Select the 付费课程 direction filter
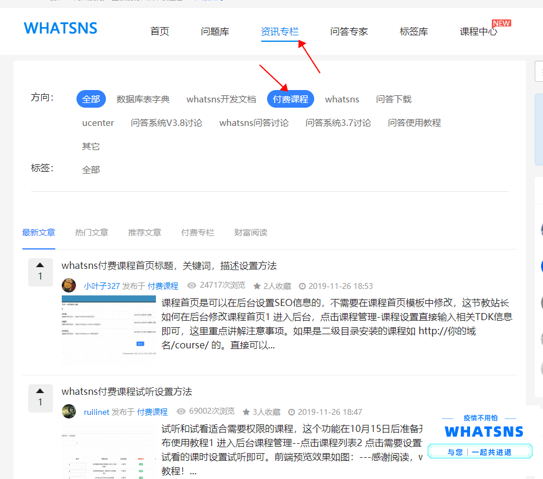This screenshot has width=543, height=479. (290, 99)
